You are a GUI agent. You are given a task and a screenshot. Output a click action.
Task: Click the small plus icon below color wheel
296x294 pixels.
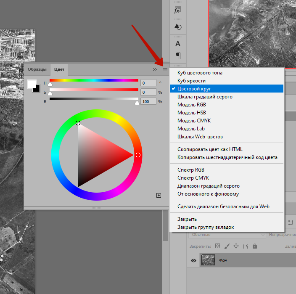pyautogui.click(x=159, y=195)
